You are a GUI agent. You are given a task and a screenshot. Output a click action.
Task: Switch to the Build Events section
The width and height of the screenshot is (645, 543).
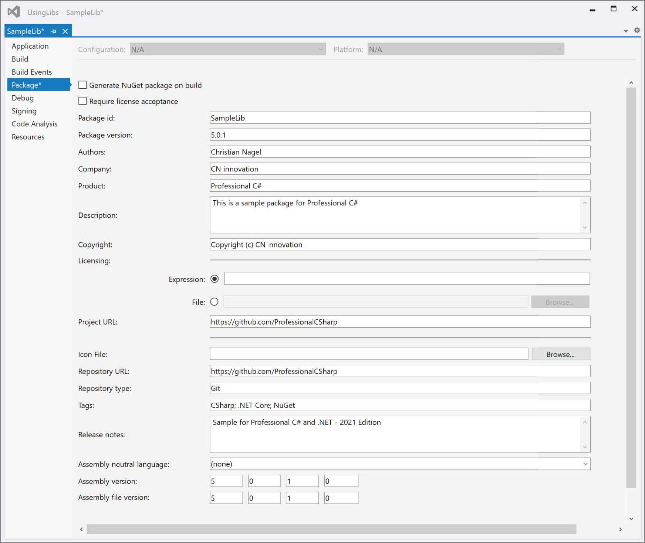tap(32, 72)
